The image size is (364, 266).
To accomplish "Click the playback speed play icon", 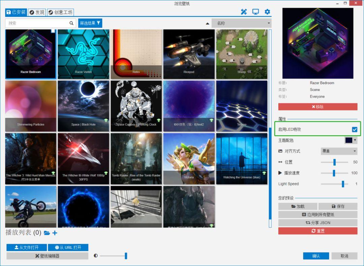I will click(280, 173).
